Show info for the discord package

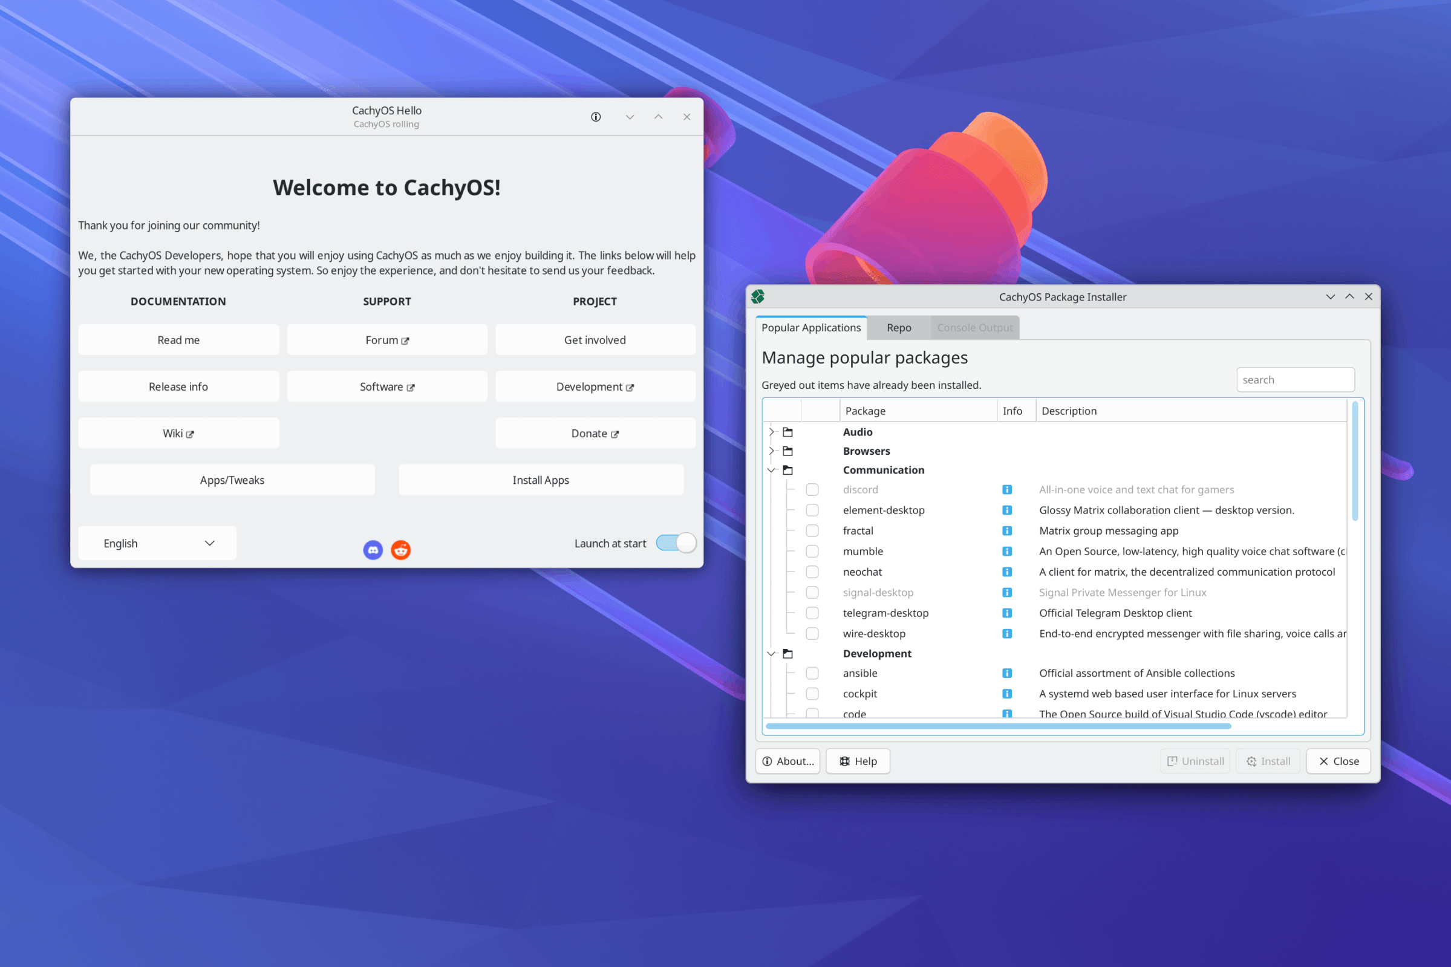(1007, 489)
